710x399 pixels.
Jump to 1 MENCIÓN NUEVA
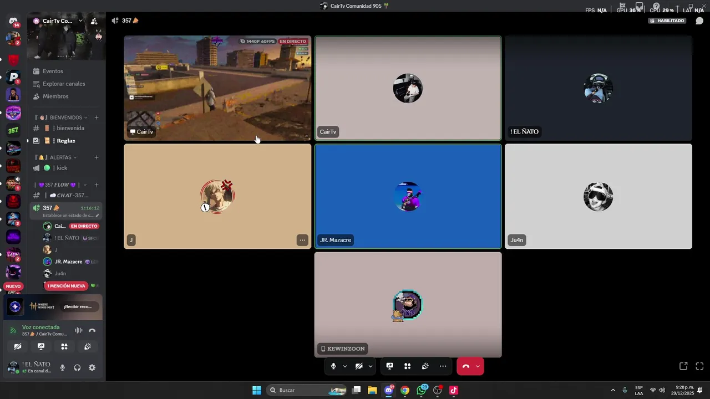[66, 286]
